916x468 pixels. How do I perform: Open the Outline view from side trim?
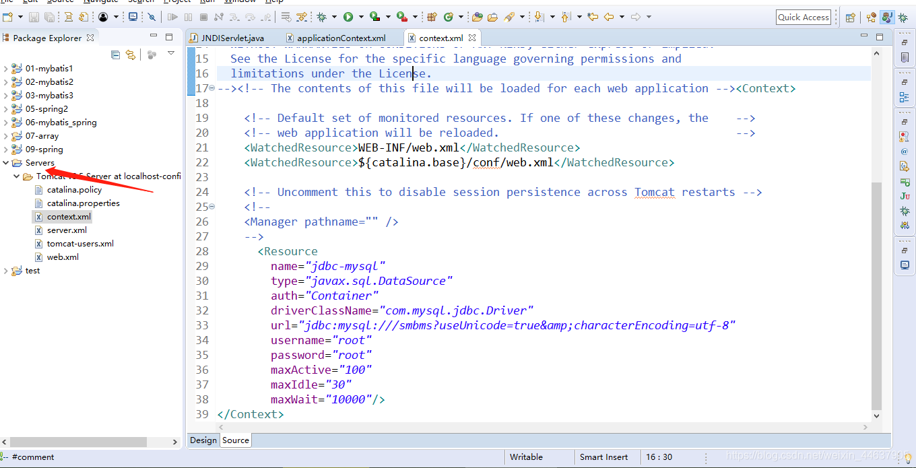(x=905, y=98)
